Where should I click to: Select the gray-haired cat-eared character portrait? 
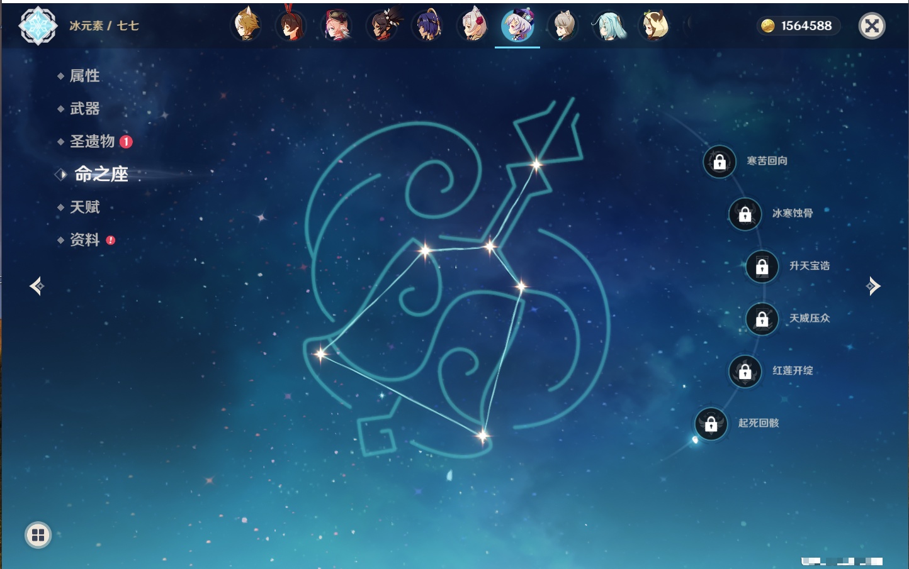(x=563, y=25)
